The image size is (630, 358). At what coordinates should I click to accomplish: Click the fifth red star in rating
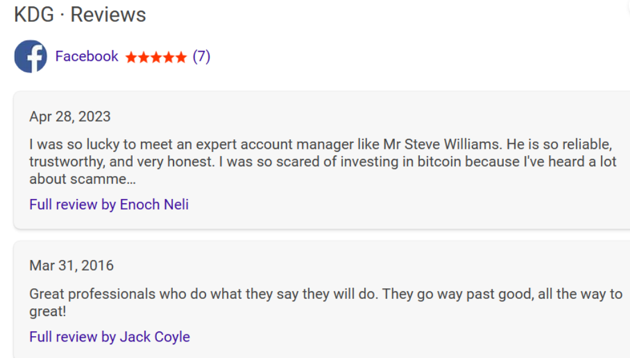click(181, 57)
